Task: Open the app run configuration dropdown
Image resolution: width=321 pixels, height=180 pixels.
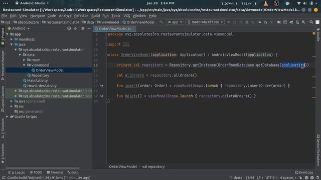Action: coord(175,22)
